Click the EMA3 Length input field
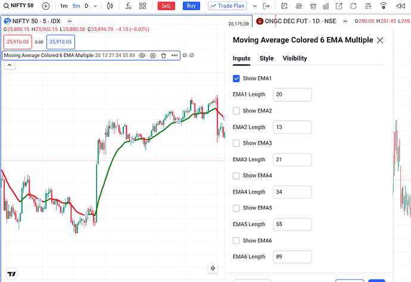Image resolution: width=411 pixels, height=282 pixels. 292,159
